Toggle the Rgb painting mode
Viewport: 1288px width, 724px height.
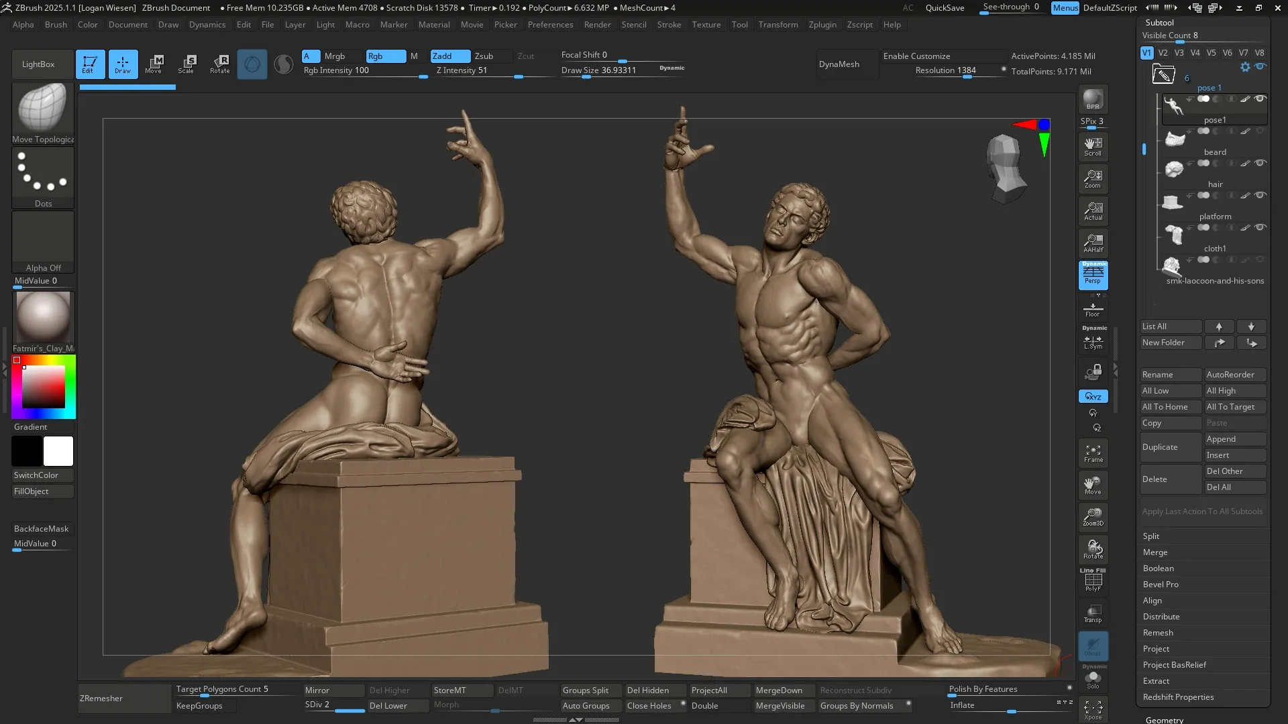coord(385,56)
